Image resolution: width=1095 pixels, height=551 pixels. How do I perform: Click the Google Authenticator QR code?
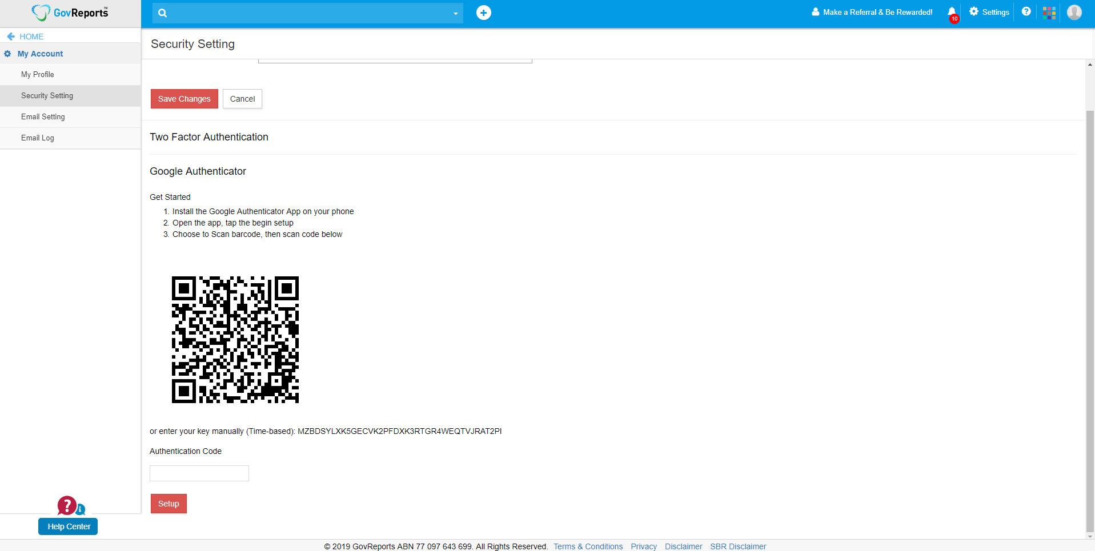(235, 340)
